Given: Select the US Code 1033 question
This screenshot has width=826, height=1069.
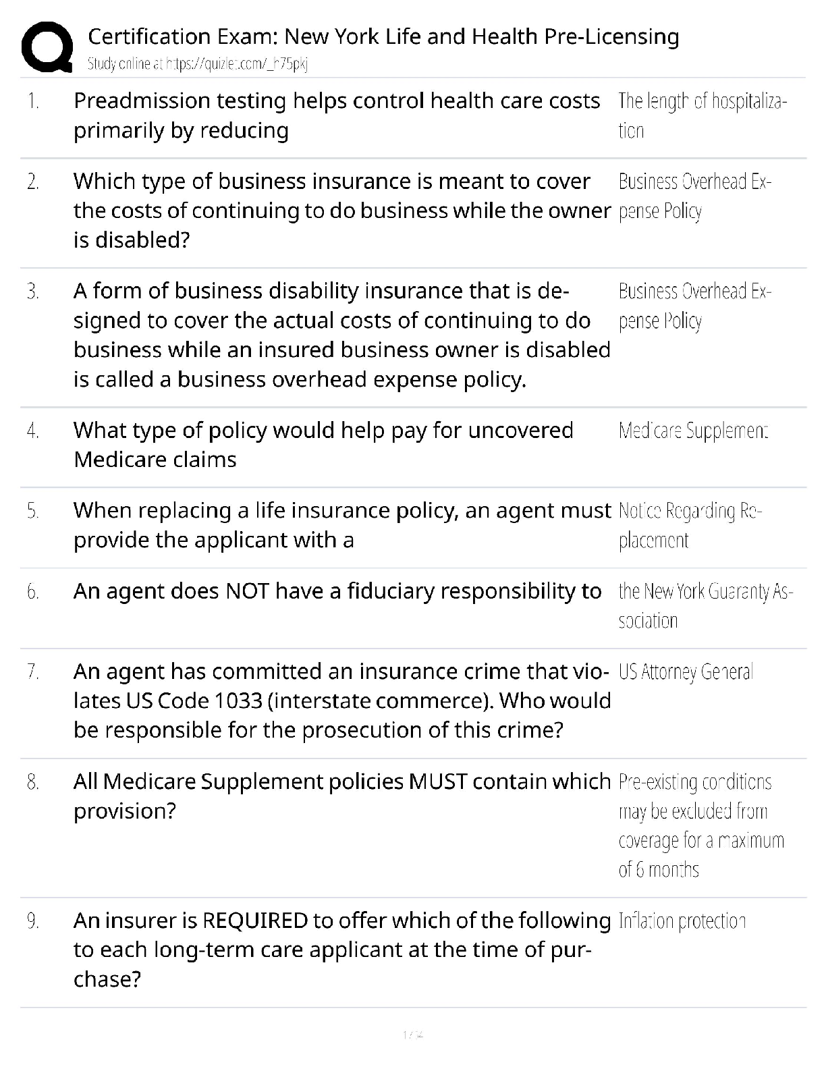Looking at the screenshot, I should click(x=341, y=701).
